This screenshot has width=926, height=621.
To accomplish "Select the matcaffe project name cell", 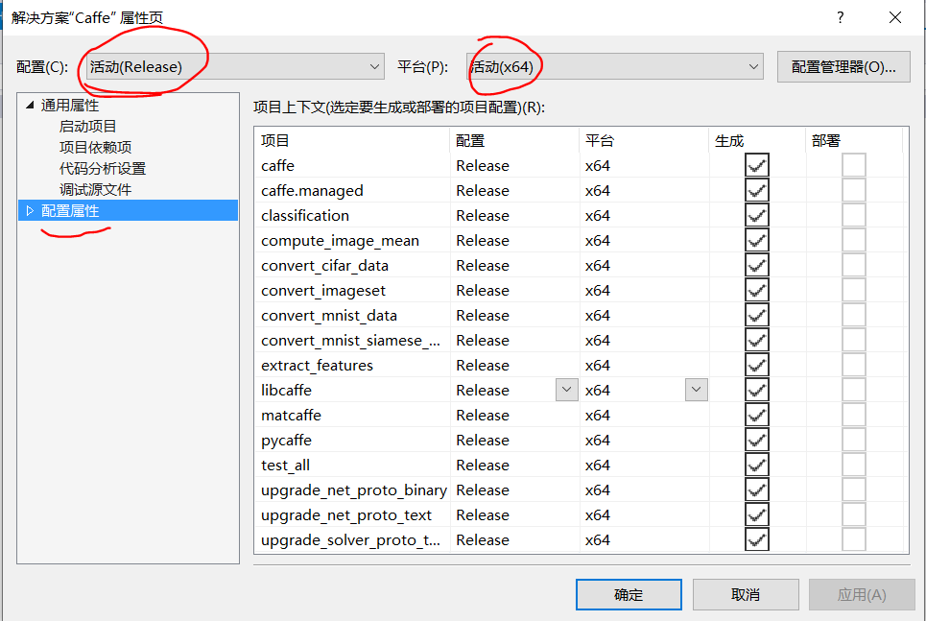I will pos(352,415).
